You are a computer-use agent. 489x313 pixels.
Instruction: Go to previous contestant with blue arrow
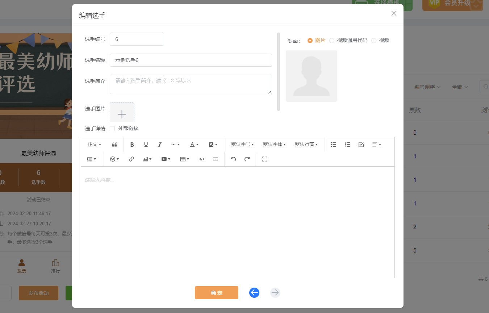point(254,293)
